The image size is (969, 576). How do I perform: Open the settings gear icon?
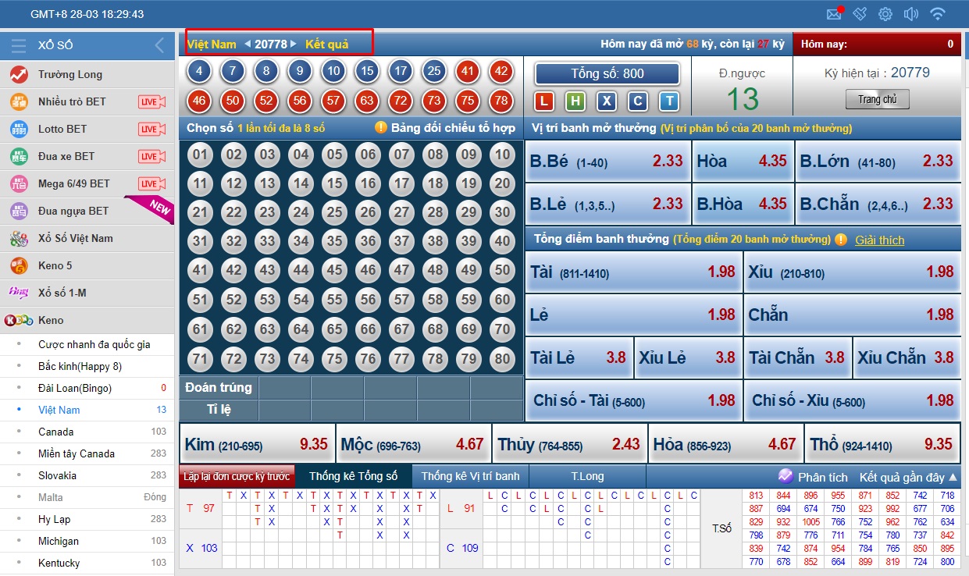(885, 14)
